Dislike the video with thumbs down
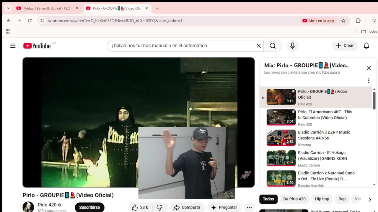This screenshot has height=212, width=378. tap(159, 207)
